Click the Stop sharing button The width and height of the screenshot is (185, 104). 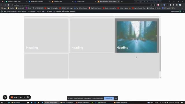tap(109, 98)
